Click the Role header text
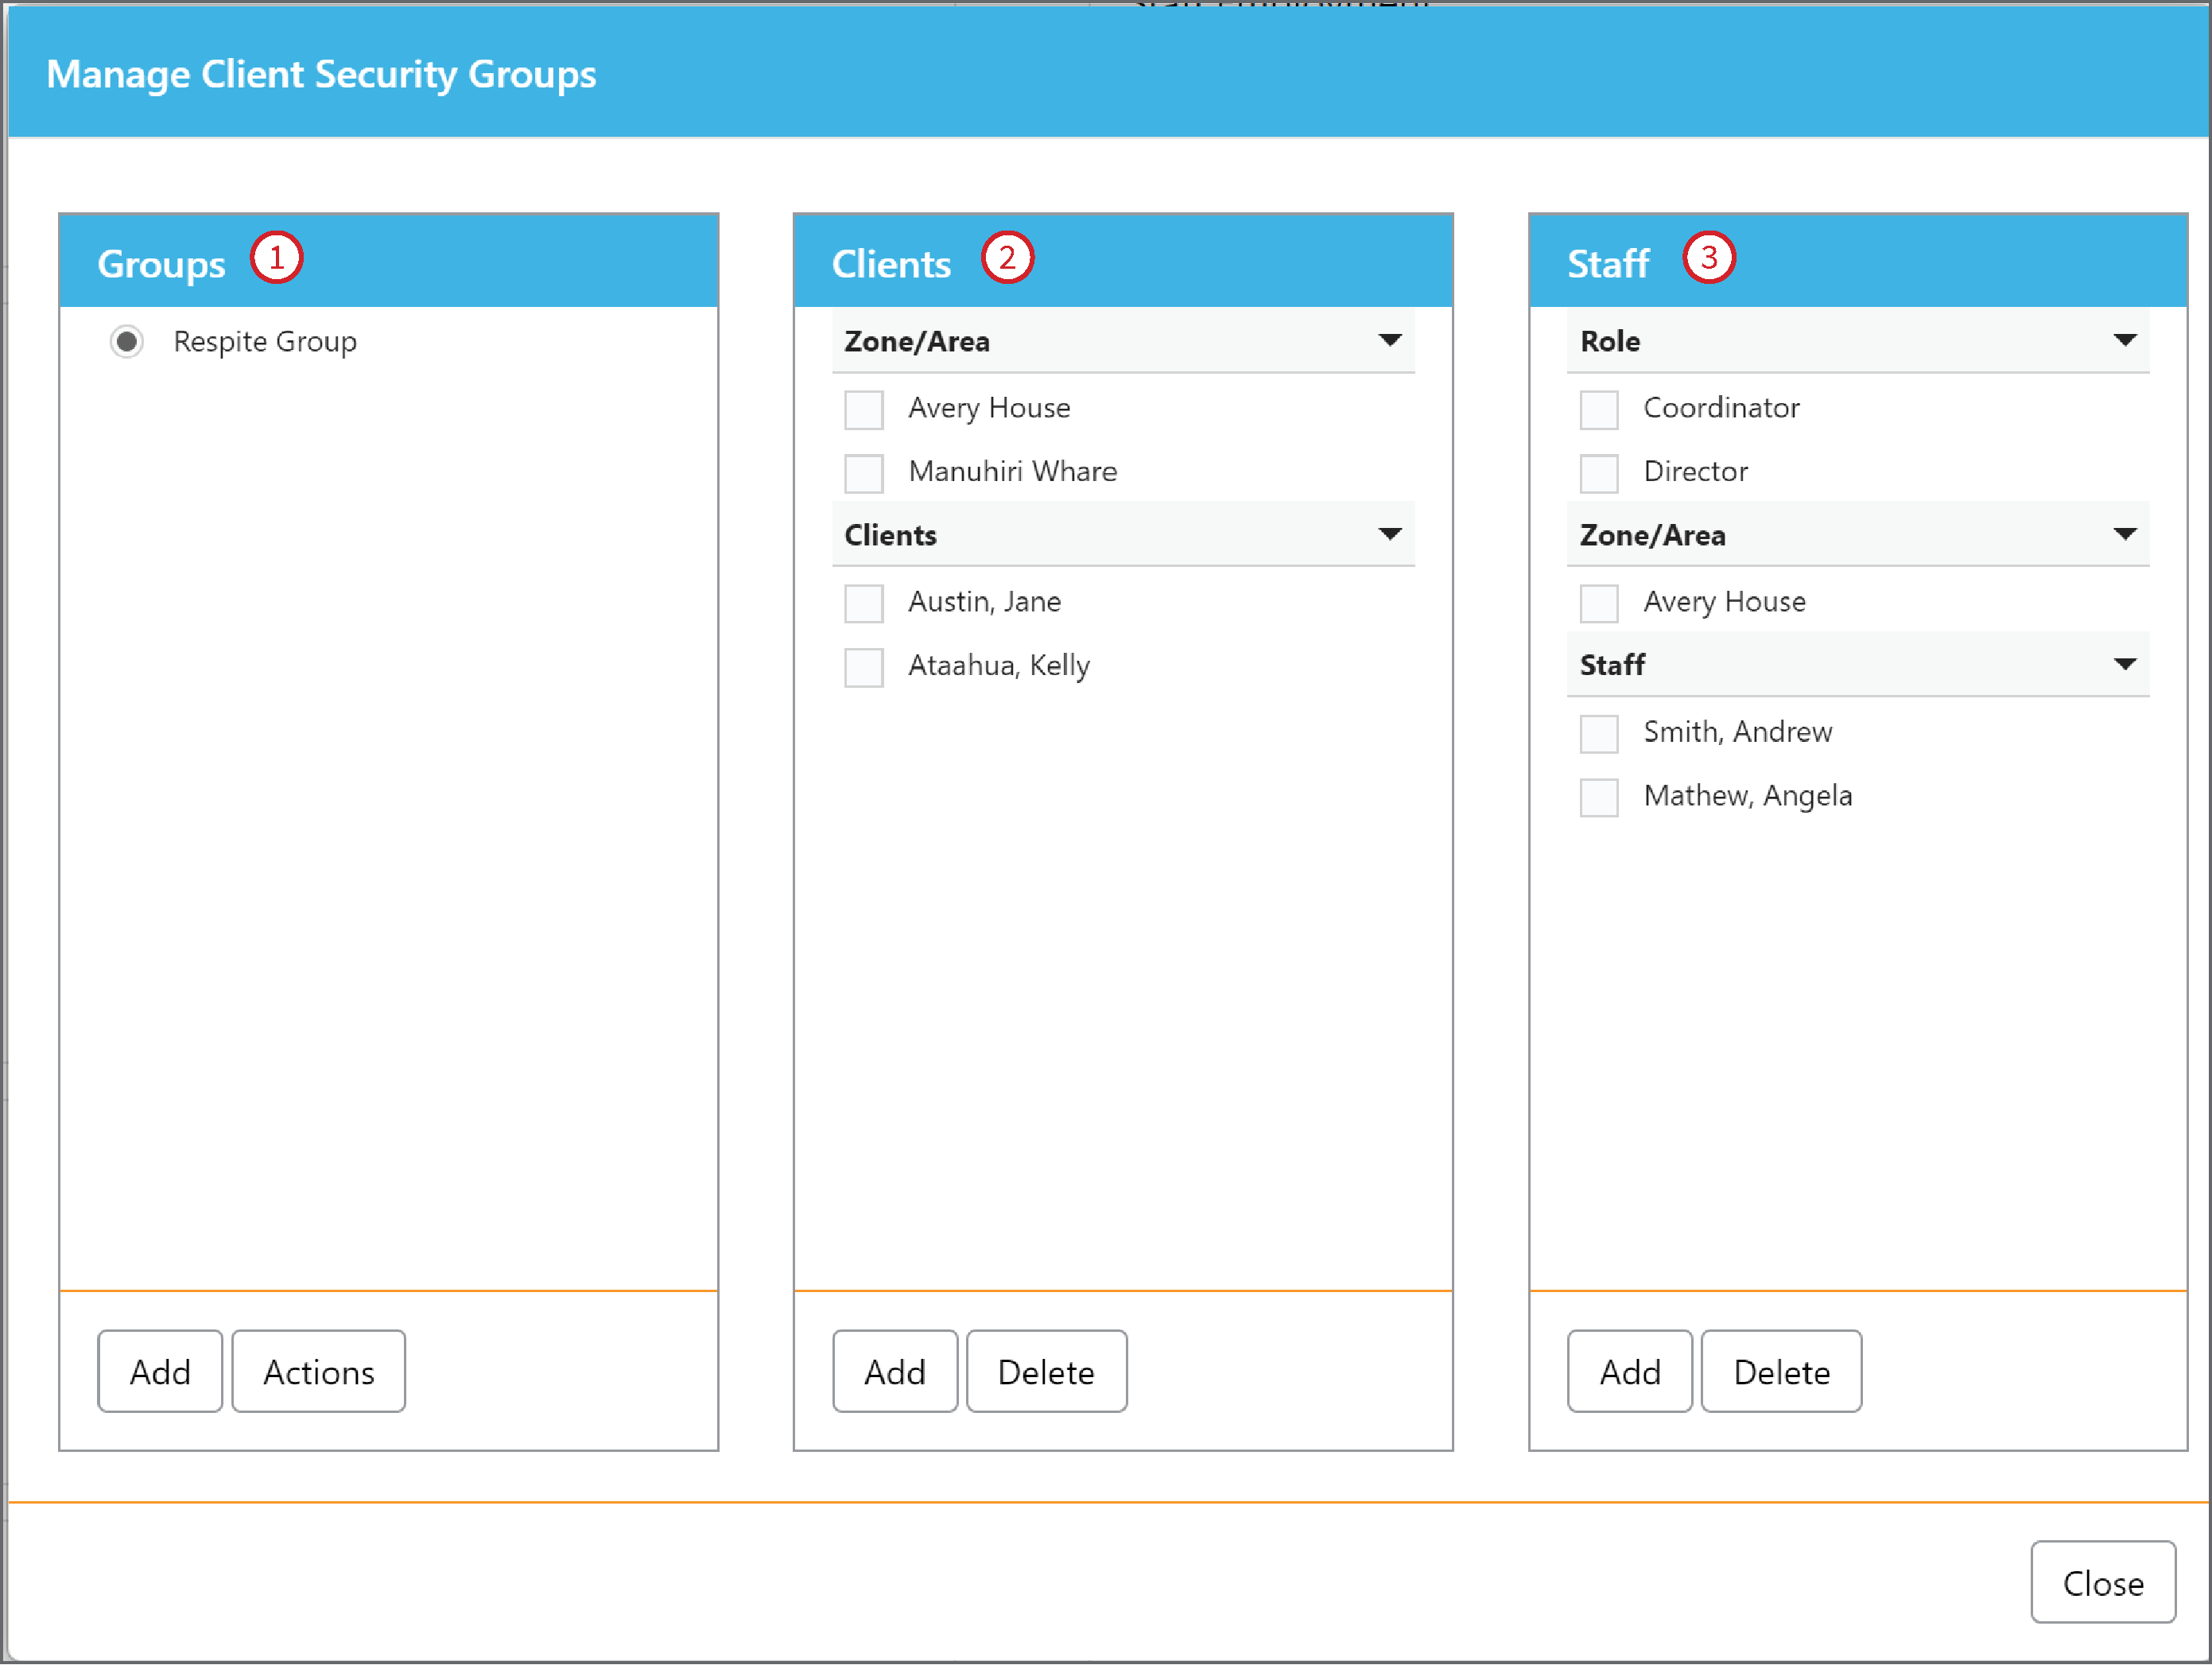Viewport: 2212px width, 1665px height. (x=1610, y=341)
